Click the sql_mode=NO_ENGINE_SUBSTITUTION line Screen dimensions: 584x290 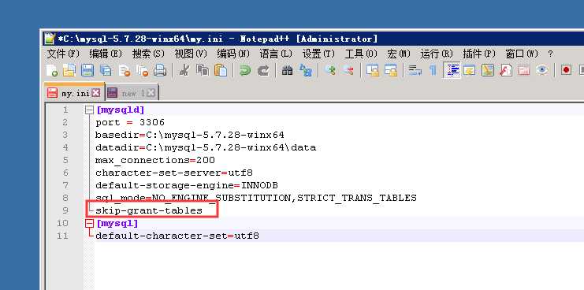click(x=256, y=198)
